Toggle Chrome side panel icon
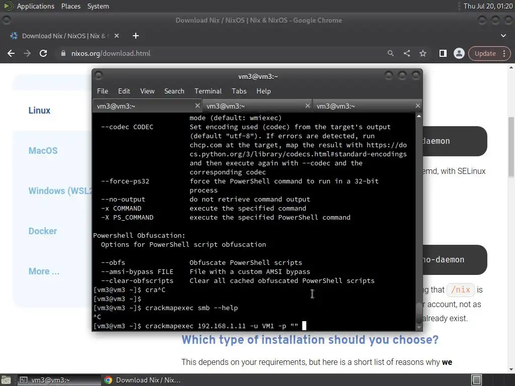515x386 pixels. pos(443,53)
